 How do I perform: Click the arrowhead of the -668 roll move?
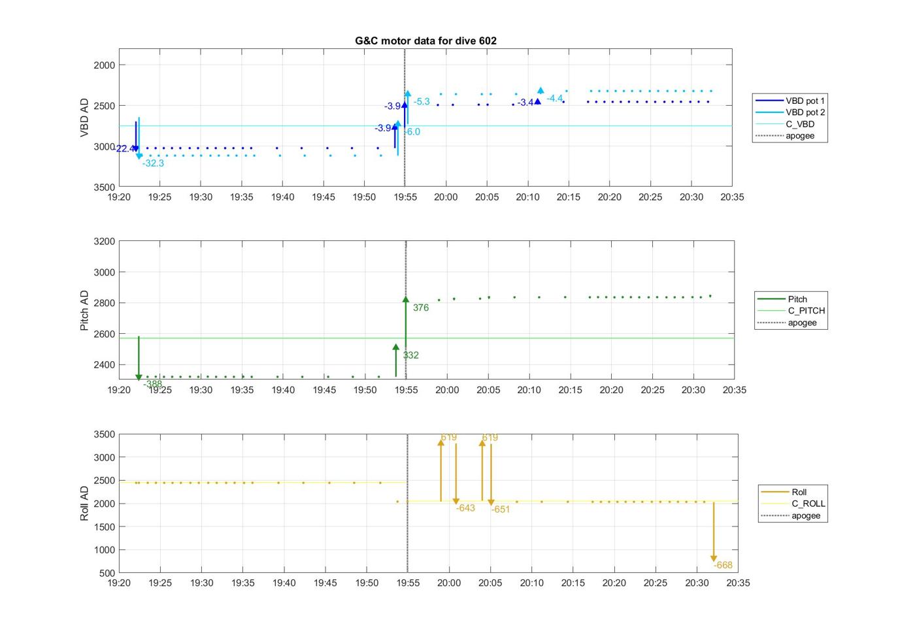tap(714, 558)
